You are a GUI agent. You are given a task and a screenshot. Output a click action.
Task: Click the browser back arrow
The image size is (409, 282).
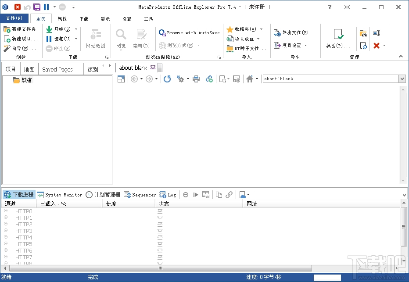(x=134, y=79)
